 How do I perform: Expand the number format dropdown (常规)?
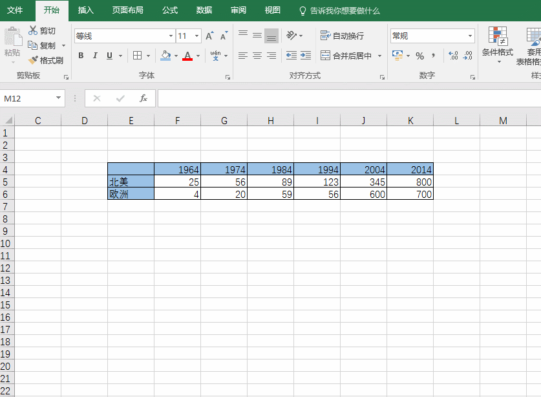point(470,36)
